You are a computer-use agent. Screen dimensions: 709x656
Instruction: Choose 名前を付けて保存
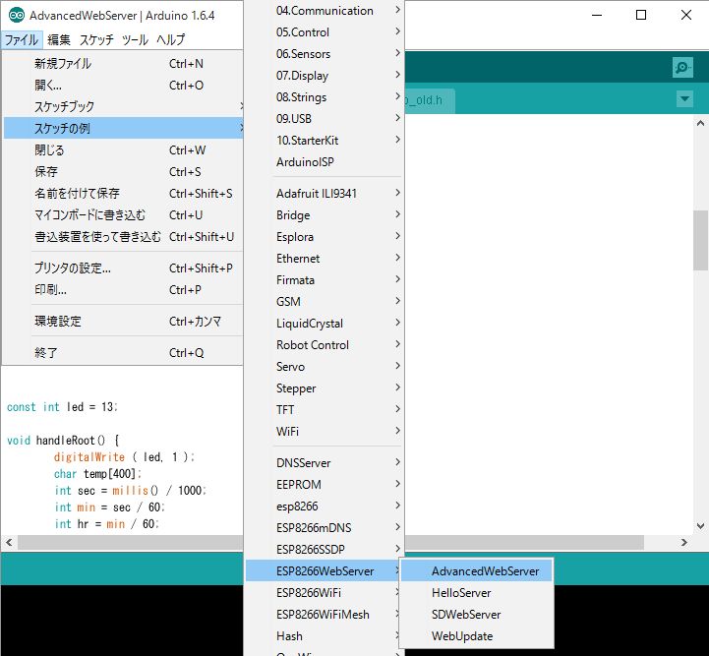[x=124, y=194]
